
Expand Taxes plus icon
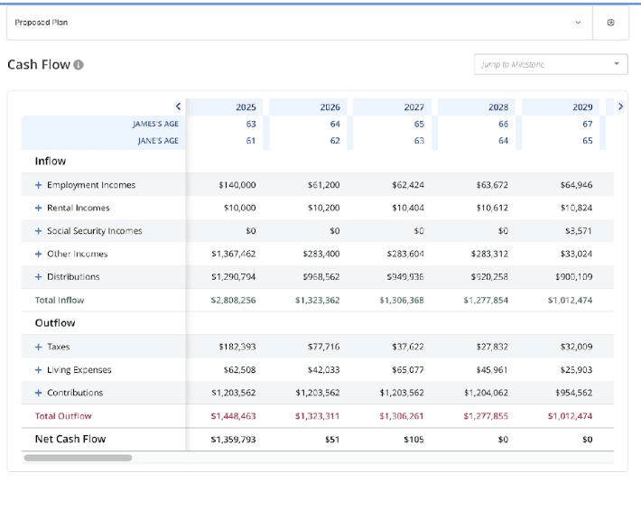pos(39,347)
